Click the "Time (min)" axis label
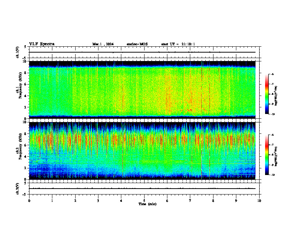The image size is (292, 225). click(147, 204)
